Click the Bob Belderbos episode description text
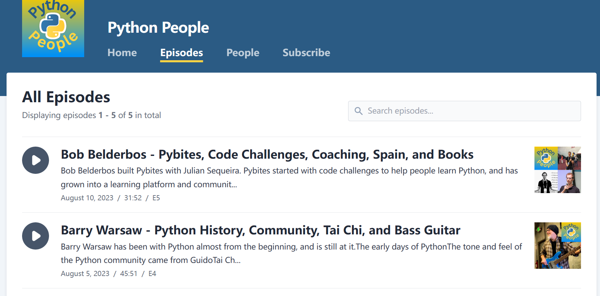Screen dimensions: 600x296 pyautogui.click(x=289, y=177)
